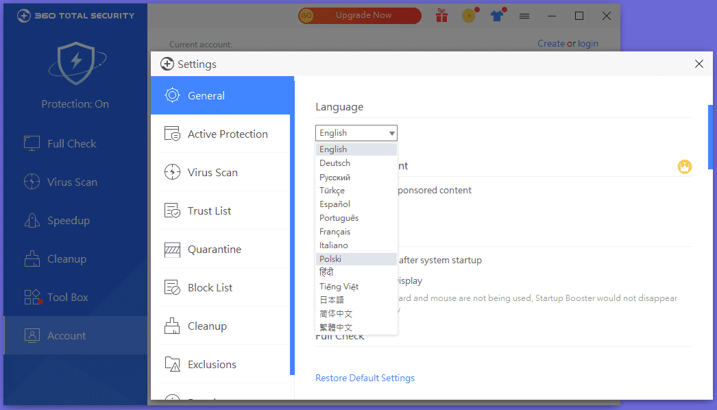Click the protection shield icon
717x410 pixels.
(76, 63)
